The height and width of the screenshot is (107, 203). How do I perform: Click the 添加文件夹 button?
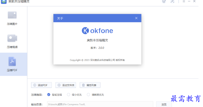coord(66,85)
